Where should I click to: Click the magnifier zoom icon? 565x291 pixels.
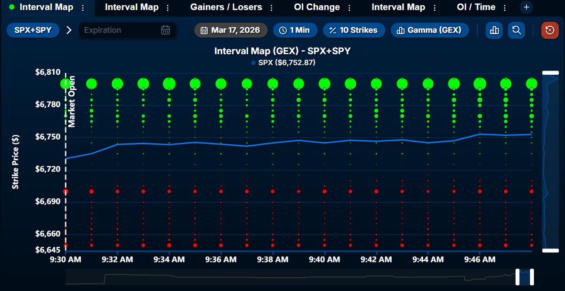[517, 30]
